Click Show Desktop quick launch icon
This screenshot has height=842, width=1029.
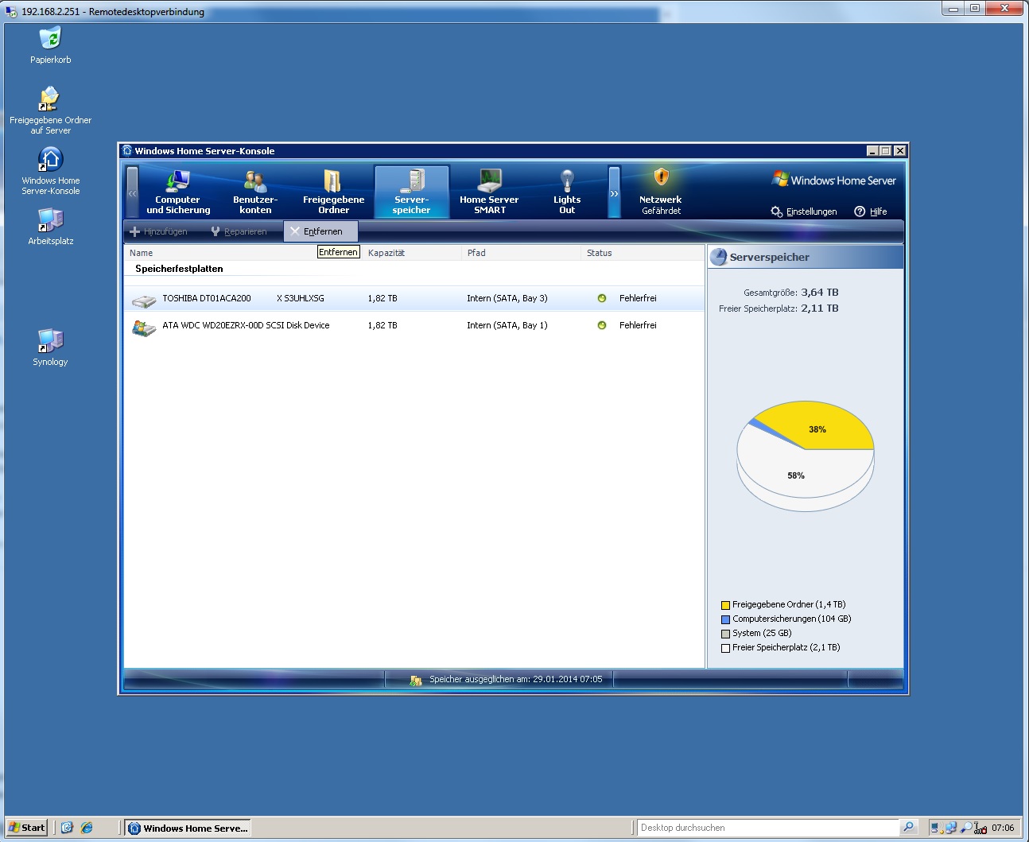[x=68, y=828]
